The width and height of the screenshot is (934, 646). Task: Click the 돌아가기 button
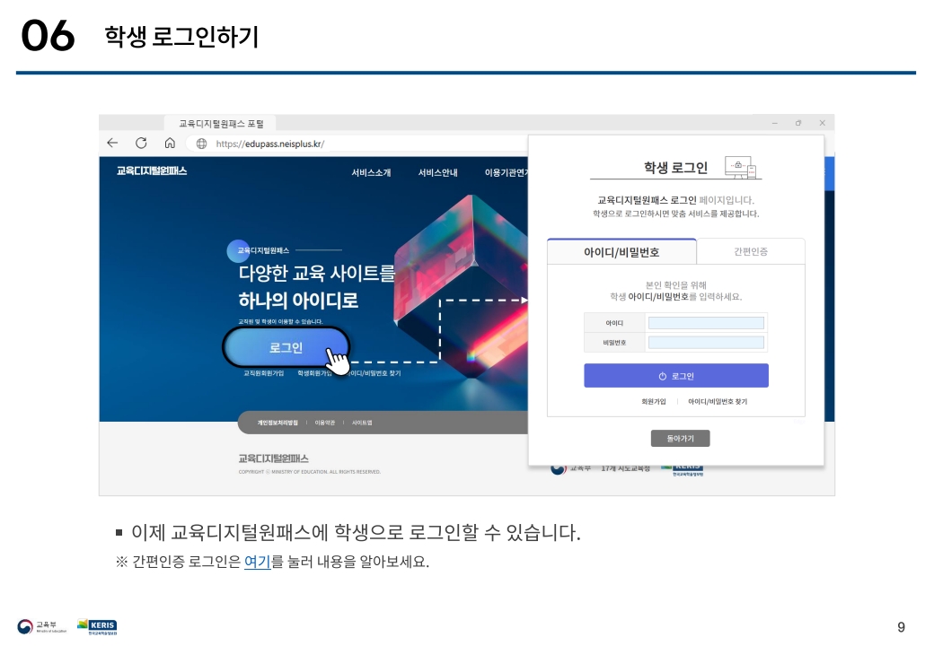[680, 439]
